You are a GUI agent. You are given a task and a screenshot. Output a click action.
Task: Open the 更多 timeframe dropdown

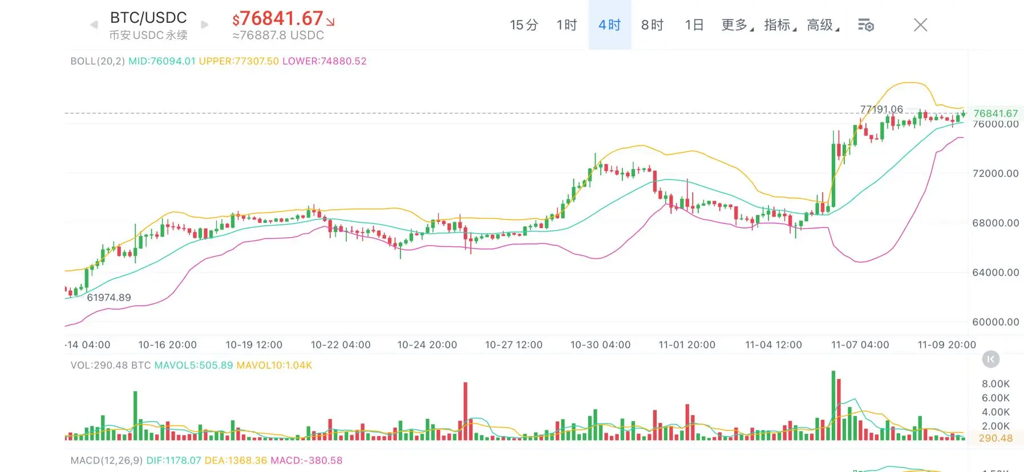[x=738, y=25]
